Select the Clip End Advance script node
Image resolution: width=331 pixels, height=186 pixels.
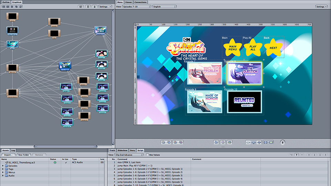(12, 93)
